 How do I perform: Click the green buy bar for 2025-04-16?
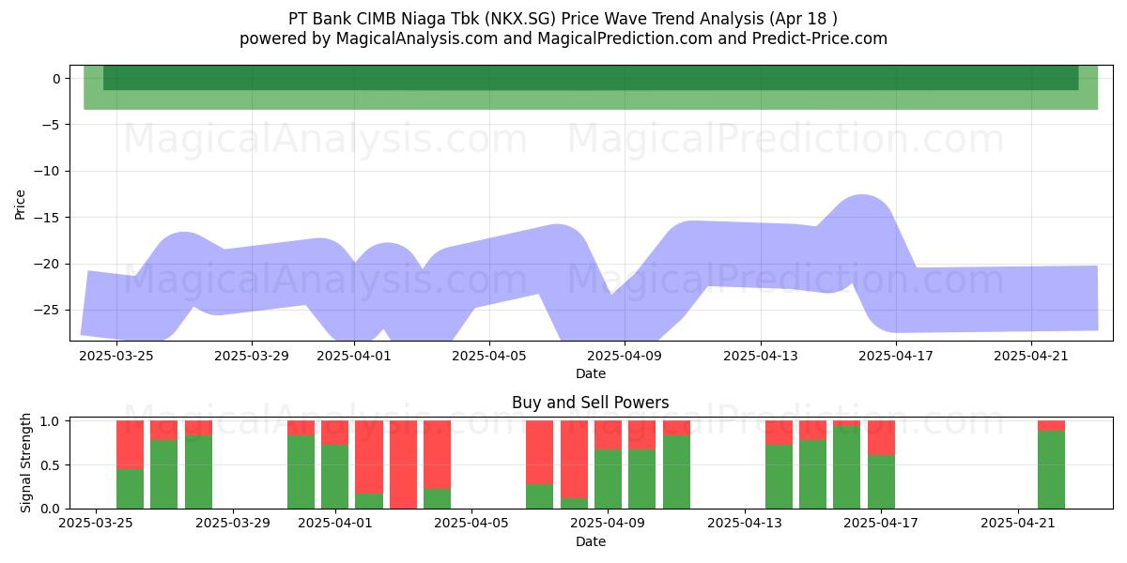pos(846,467)
